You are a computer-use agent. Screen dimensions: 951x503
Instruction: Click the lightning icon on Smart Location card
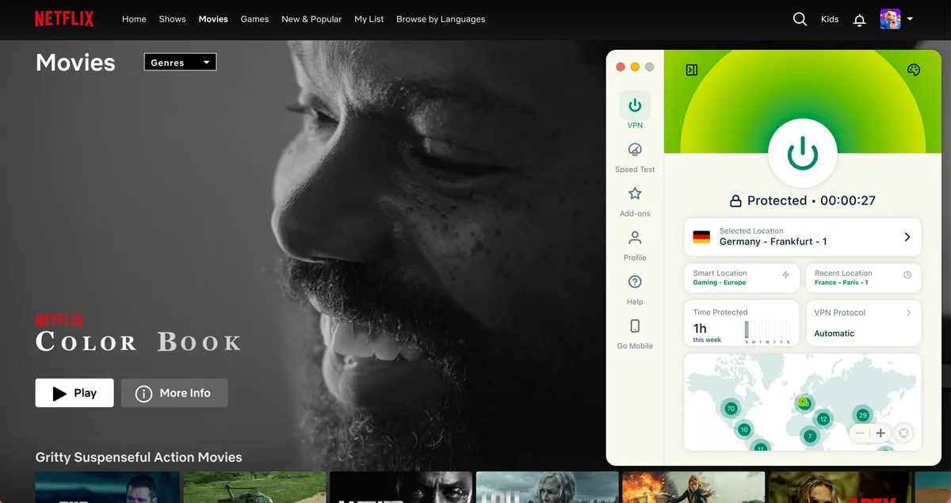pos(785,275)
